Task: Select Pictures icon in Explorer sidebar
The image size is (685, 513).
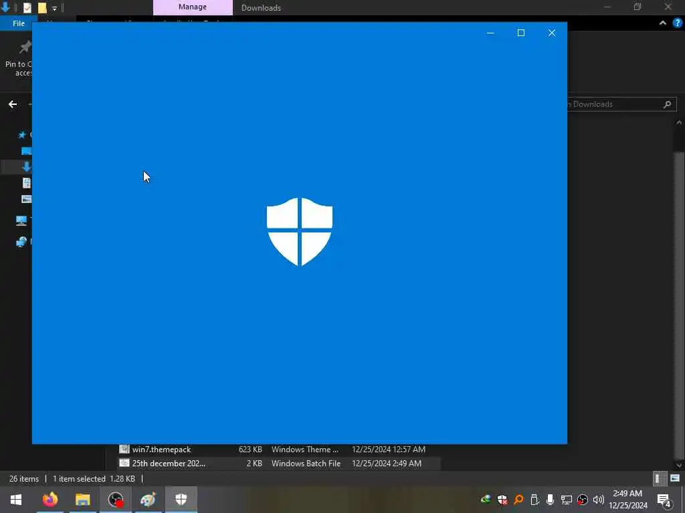Action: coord(27,199)
